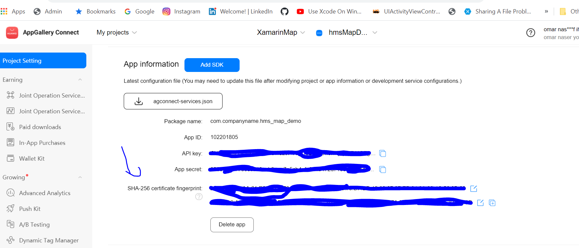
Task: Open the Other bookmarks folder
Action: [x=569, y=11]
